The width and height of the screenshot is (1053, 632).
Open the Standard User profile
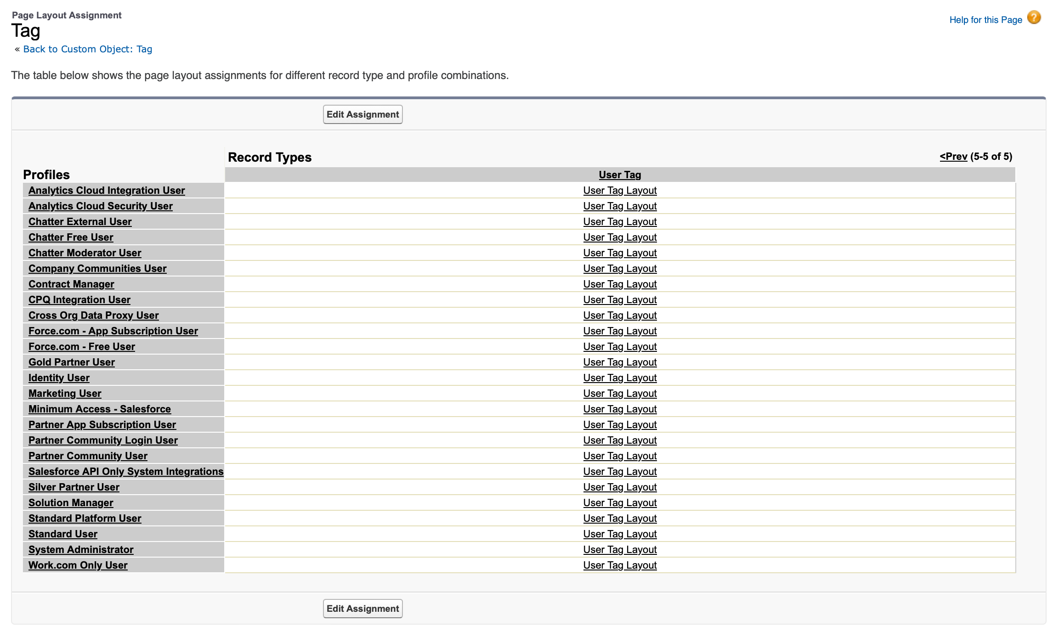62,534
